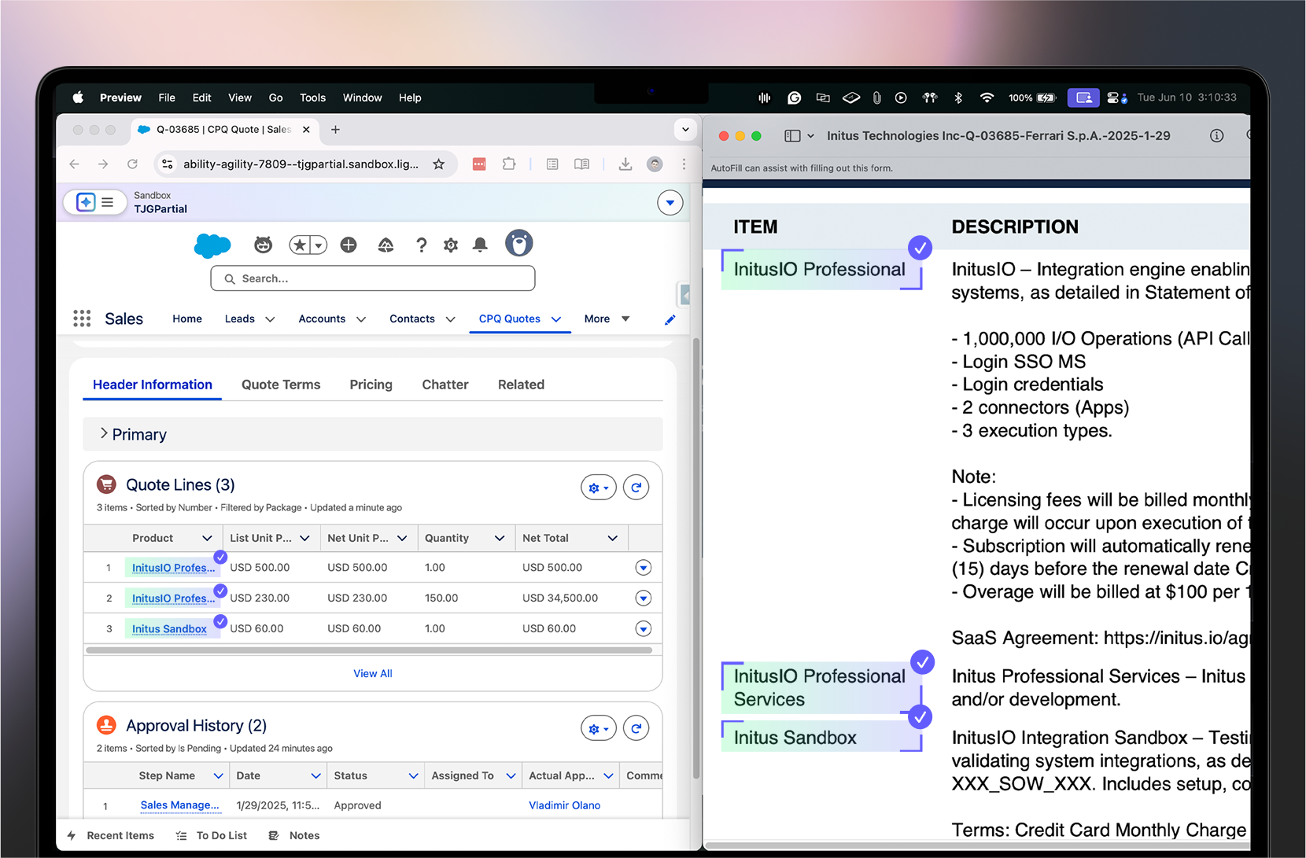Edit navigation with pencil icon
The image size is (1306, 858).
pyautogui.click(x=670, y=319)
